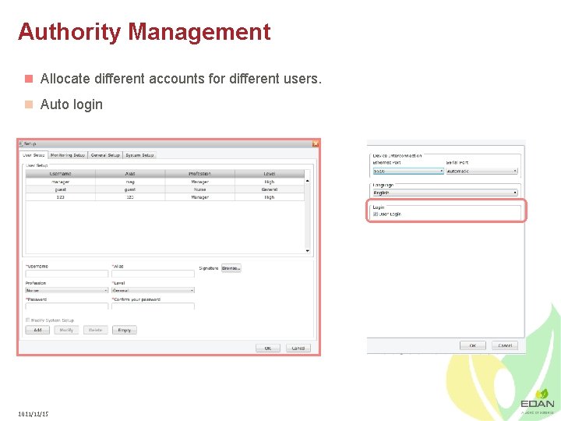Toggle the User Login checkbox

click(376, 214)
